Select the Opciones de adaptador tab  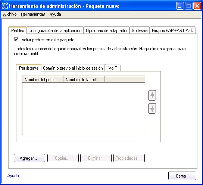(x=107, y=31)
